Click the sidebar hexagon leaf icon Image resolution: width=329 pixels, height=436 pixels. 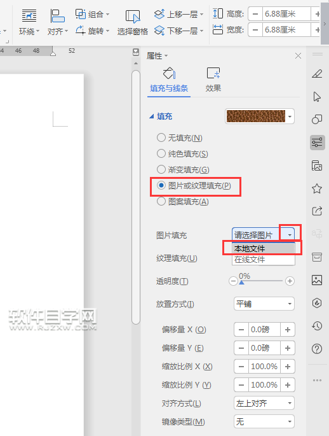coord(317,303)
